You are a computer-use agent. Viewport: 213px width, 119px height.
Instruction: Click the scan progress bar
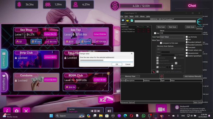pos(165,21)
